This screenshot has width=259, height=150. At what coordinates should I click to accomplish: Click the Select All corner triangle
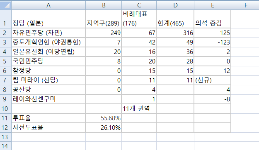(x=6, y=5)
